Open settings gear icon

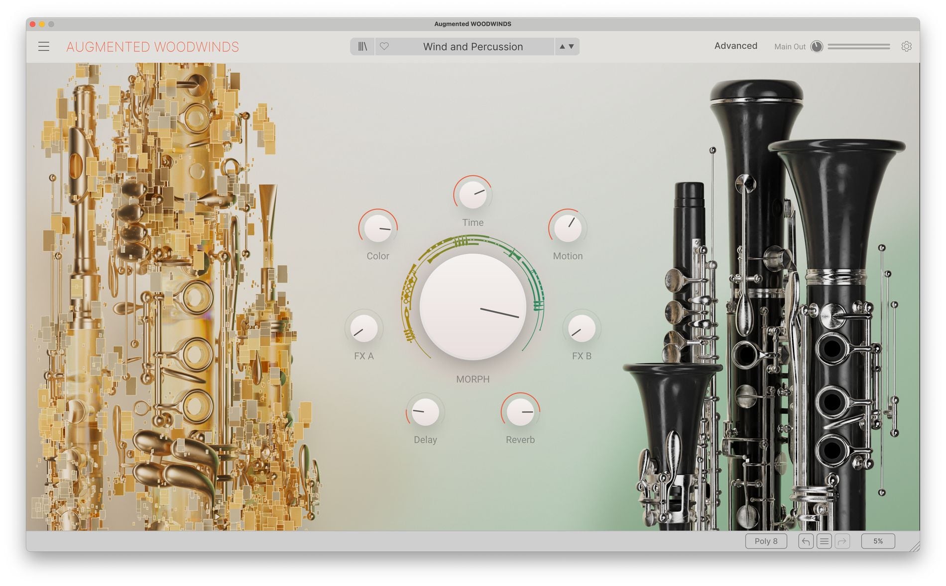click(x=906, y=46)
